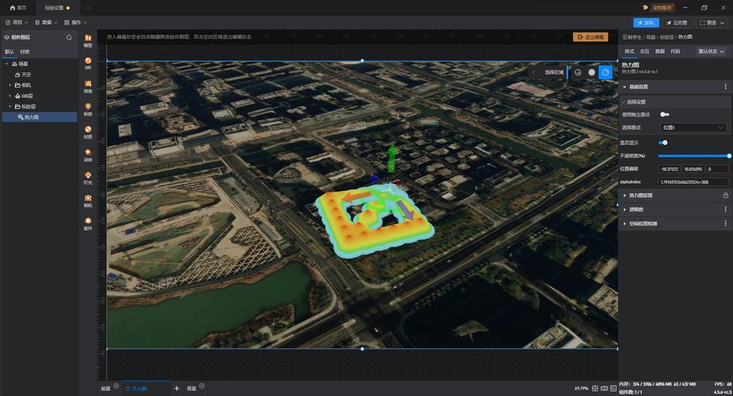Open the GIS tool in the sidebar
Screen dimensions: 733x396
click(x=88, y=63)
